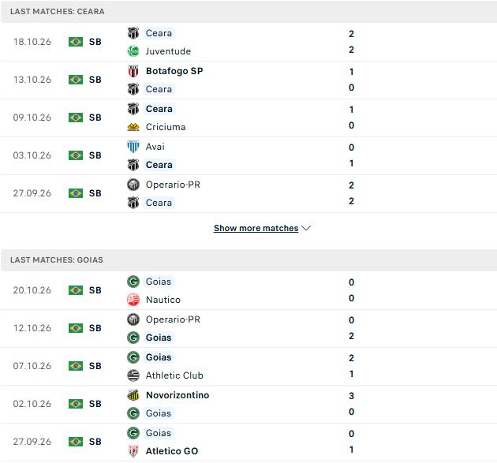The height and width of the screenshot is (463, 497).
Task: Open Botafogo SP team name
Action: click(x=174, y=71)
